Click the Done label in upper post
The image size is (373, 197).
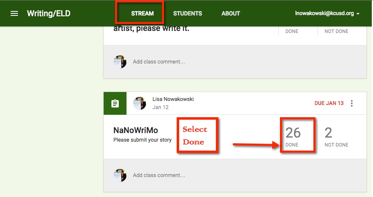coord(292,31)
